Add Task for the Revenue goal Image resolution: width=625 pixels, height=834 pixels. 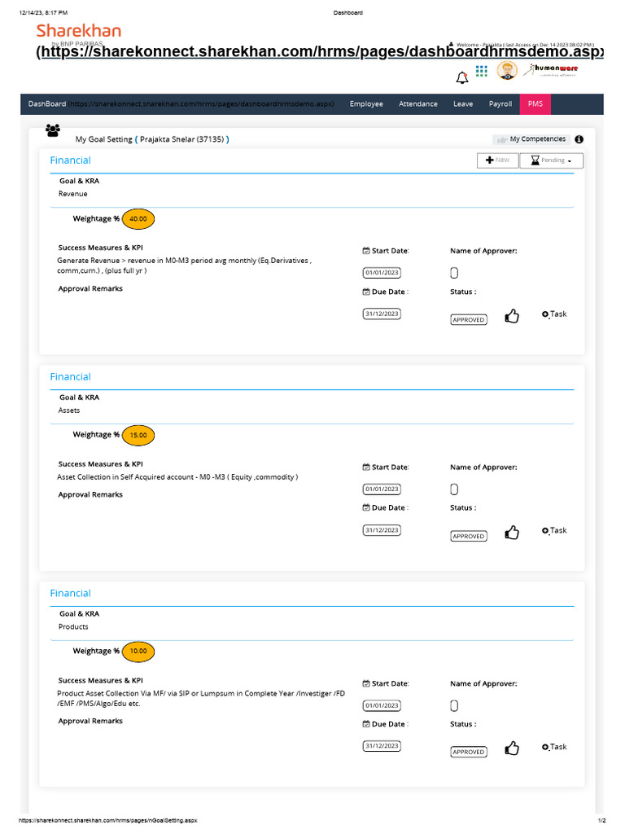pos(554,314)
